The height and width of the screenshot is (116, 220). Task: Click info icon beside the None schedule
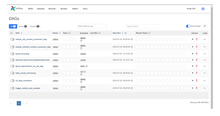point(87,66)
